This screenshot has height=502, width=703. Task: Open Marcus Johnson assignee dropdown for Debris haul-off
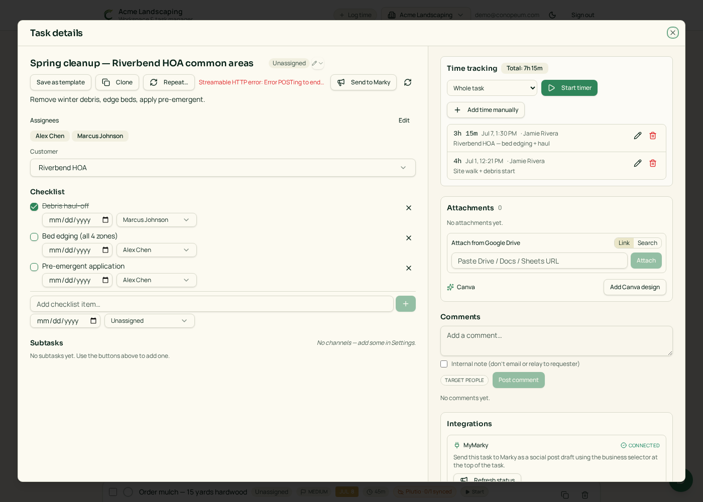[157, 220]
